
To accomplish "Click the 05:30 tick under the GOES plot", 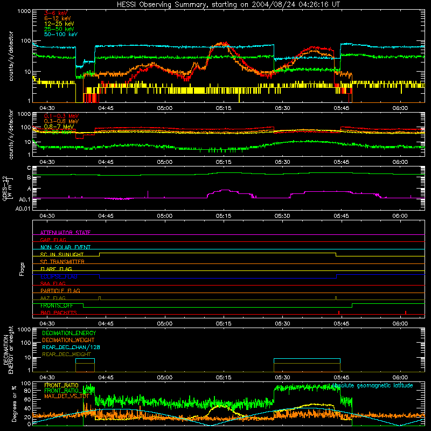I will (x=282, y=216).
